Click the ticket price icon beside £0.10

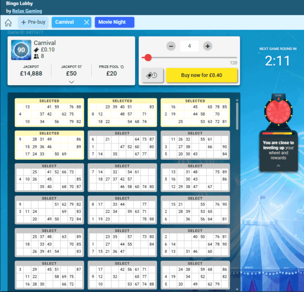click(x=36, y=50)
